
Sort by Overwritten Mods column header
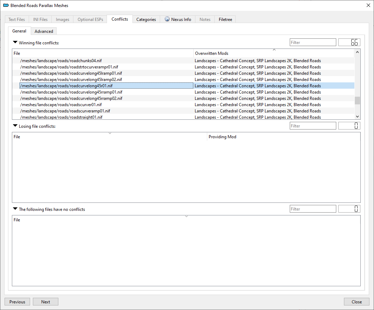click(x=274, y=53)
